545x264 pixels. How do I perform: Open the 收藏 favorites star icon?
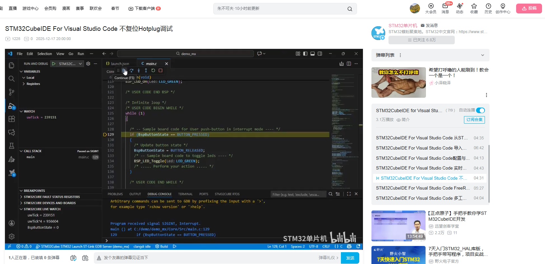click(474, 7)
